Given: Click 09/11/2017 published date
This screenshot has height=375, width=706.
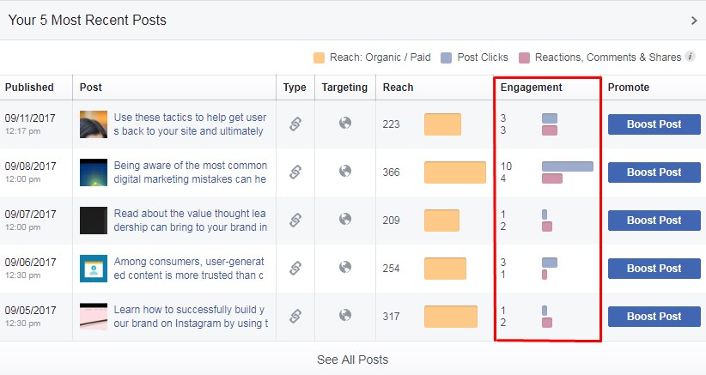Looking at the screenshot, I should [30, 118].
